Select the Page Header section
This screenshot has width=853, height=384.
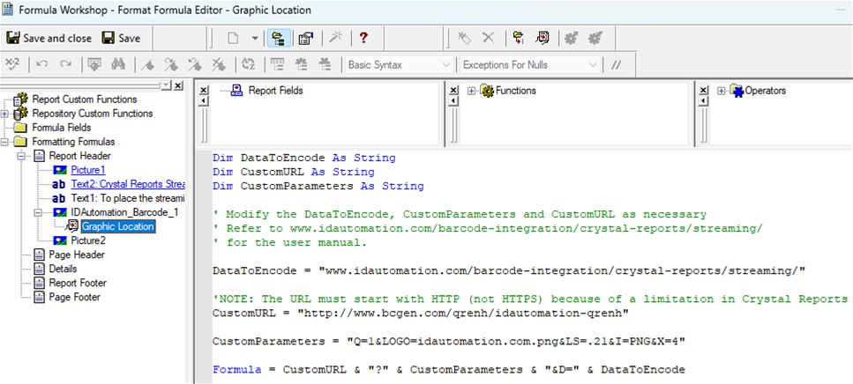click(77, 255)
